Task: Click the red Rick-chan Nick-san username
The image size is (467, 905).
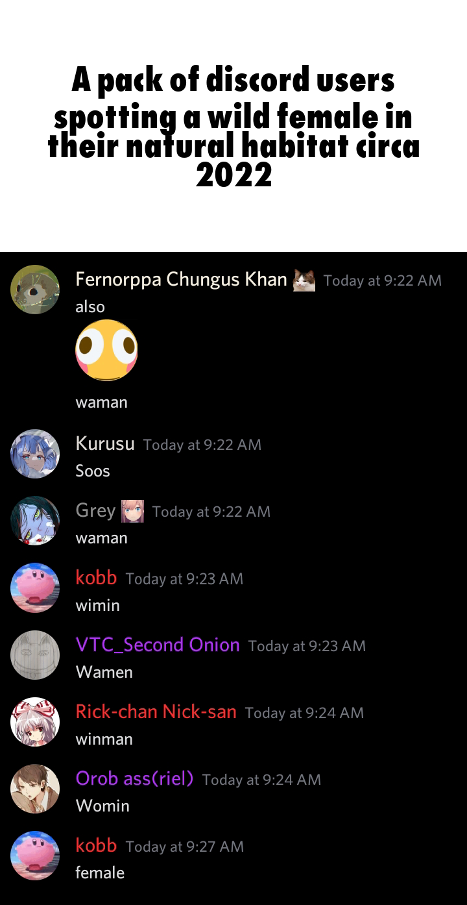Action: point(156,712)
